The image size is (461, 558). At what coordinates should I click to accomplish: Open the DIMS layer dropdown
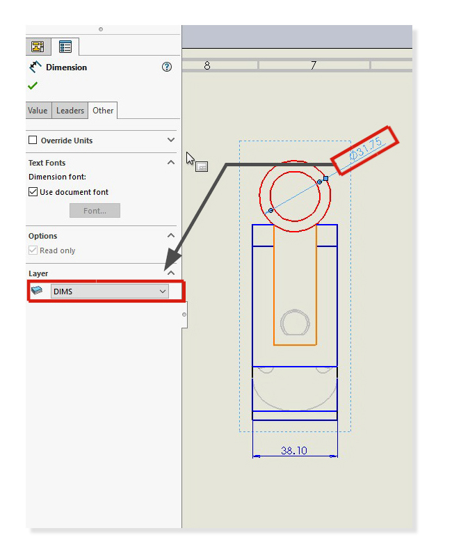pyautogui.click(x=110, y=292)
